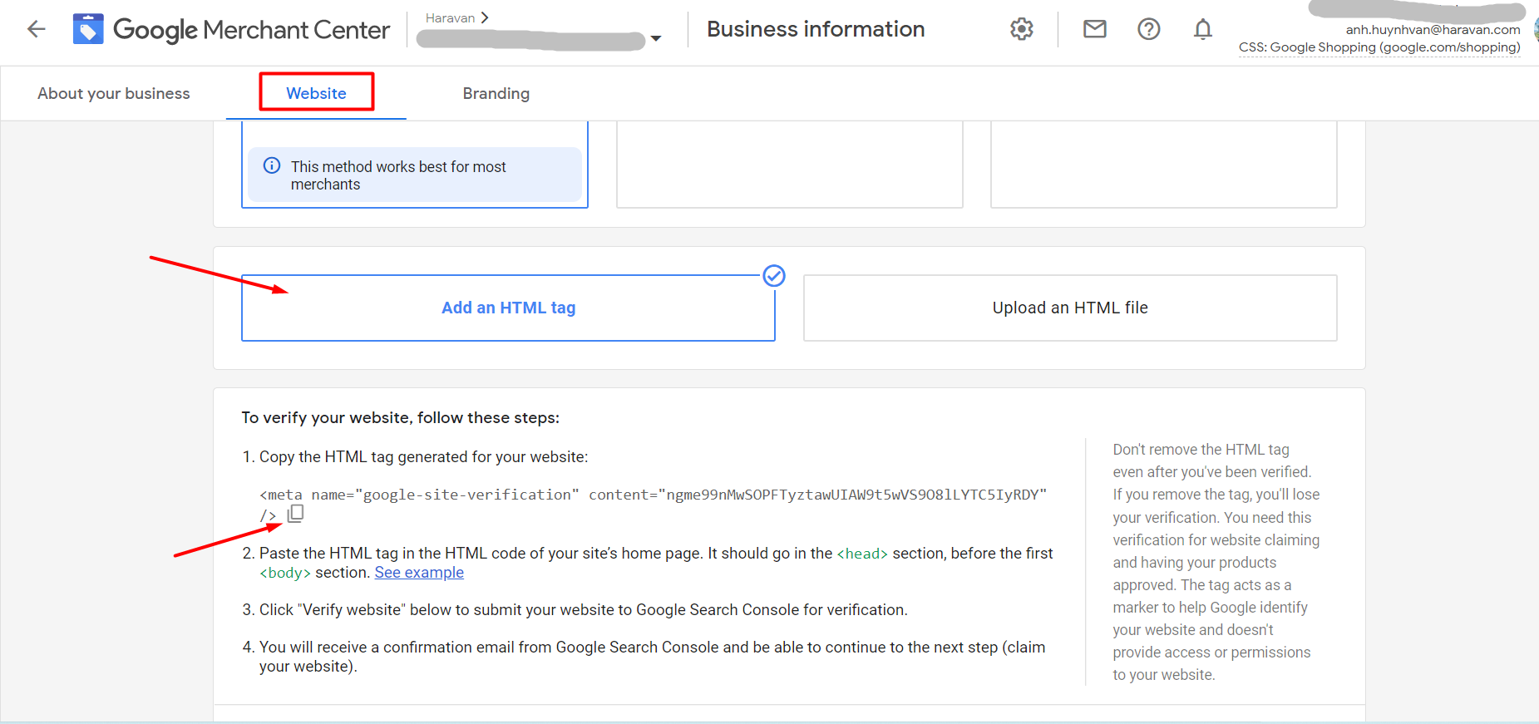Viewport: 1539px width, 724px height.
Task: Click the Haravan breadcrumb chevron
Action: tap(485, 17)
